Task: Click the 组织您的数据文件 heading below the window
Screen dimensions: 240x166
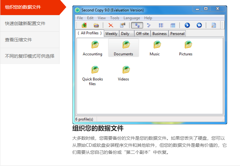Action: (98, 128)
